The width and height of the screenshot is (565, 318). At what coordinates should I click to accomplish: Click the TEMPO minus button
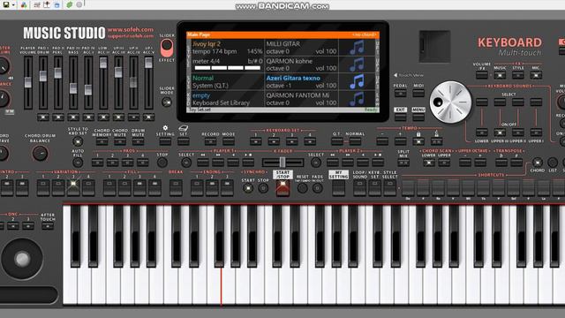coord(382,141)
